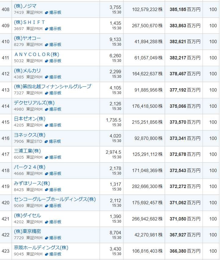Image resolution: width=220 pixels, height=260 pixels.
Task: Open センコーグループホールディングス(株) page
Action: click(55, 199)
